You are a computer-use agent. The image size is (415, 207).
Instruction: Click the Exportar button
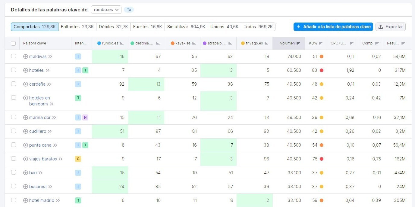coord(391,27)
